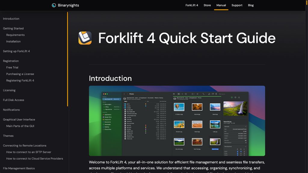Click the ForkLift app icon beside title
The width and height of the screenshot is (308, 173).
coord(85,38)
